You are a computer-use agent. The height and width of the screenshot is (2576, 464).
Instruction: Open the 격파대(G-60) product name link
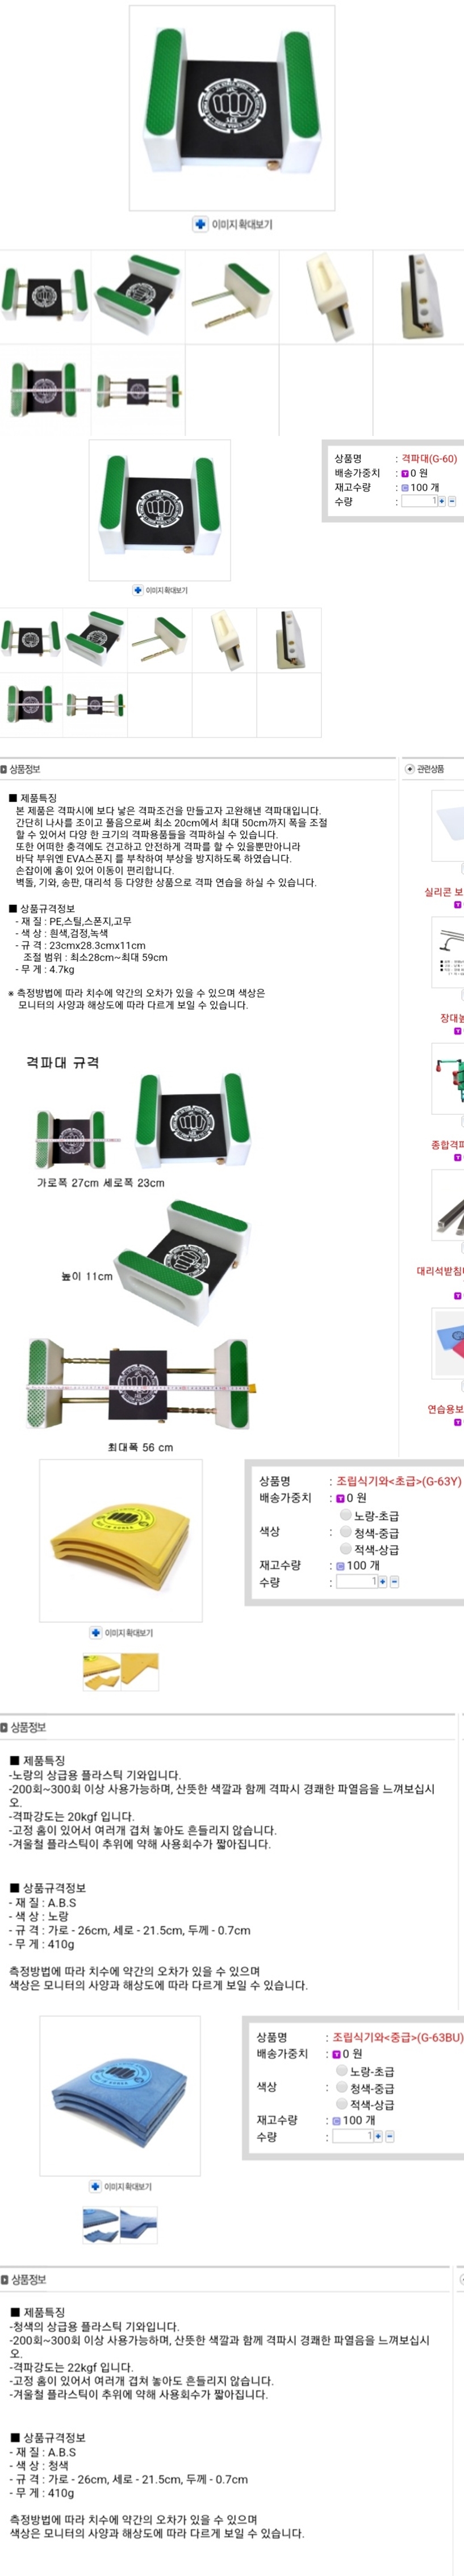429,459
